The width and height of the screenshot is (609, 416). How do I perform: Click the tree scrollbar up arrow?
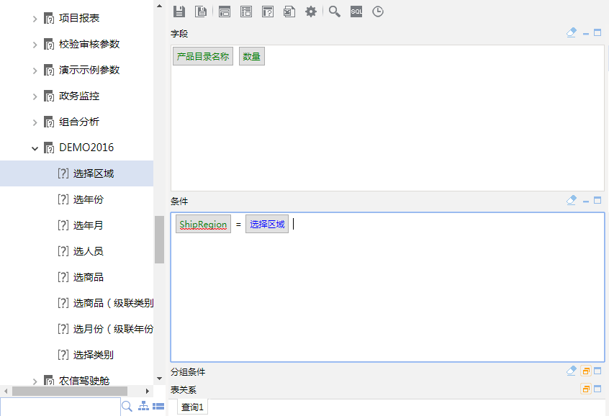click(x=159, y=6)
